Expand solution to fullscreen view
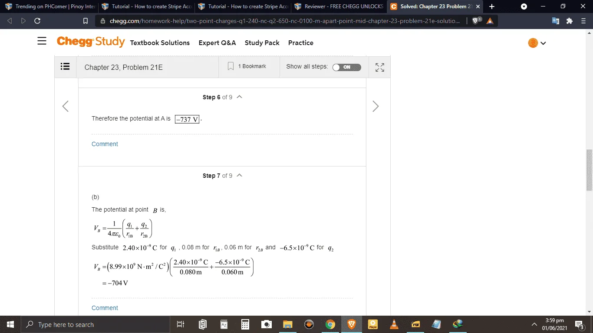This screenshot has height=333, width=593. coord(380,67)
